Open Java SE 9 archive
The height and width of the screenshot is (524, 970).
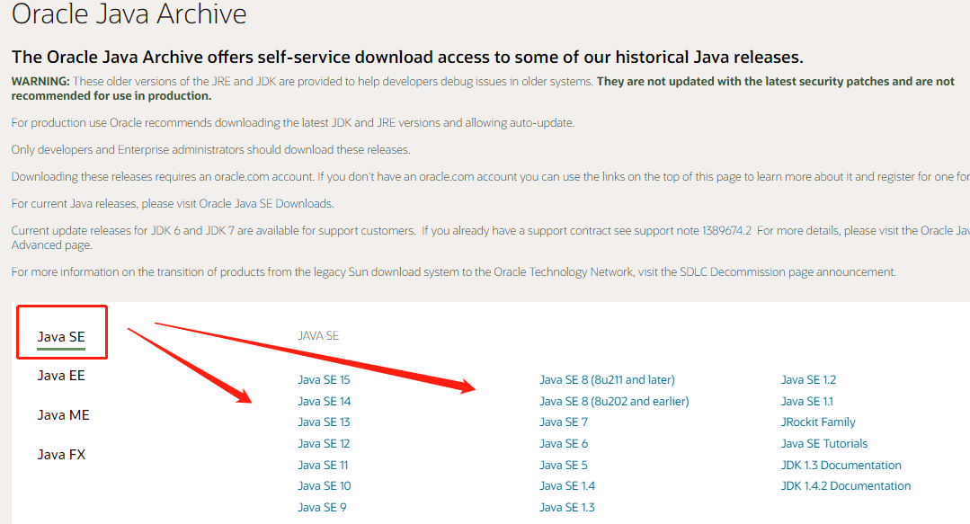322,507
